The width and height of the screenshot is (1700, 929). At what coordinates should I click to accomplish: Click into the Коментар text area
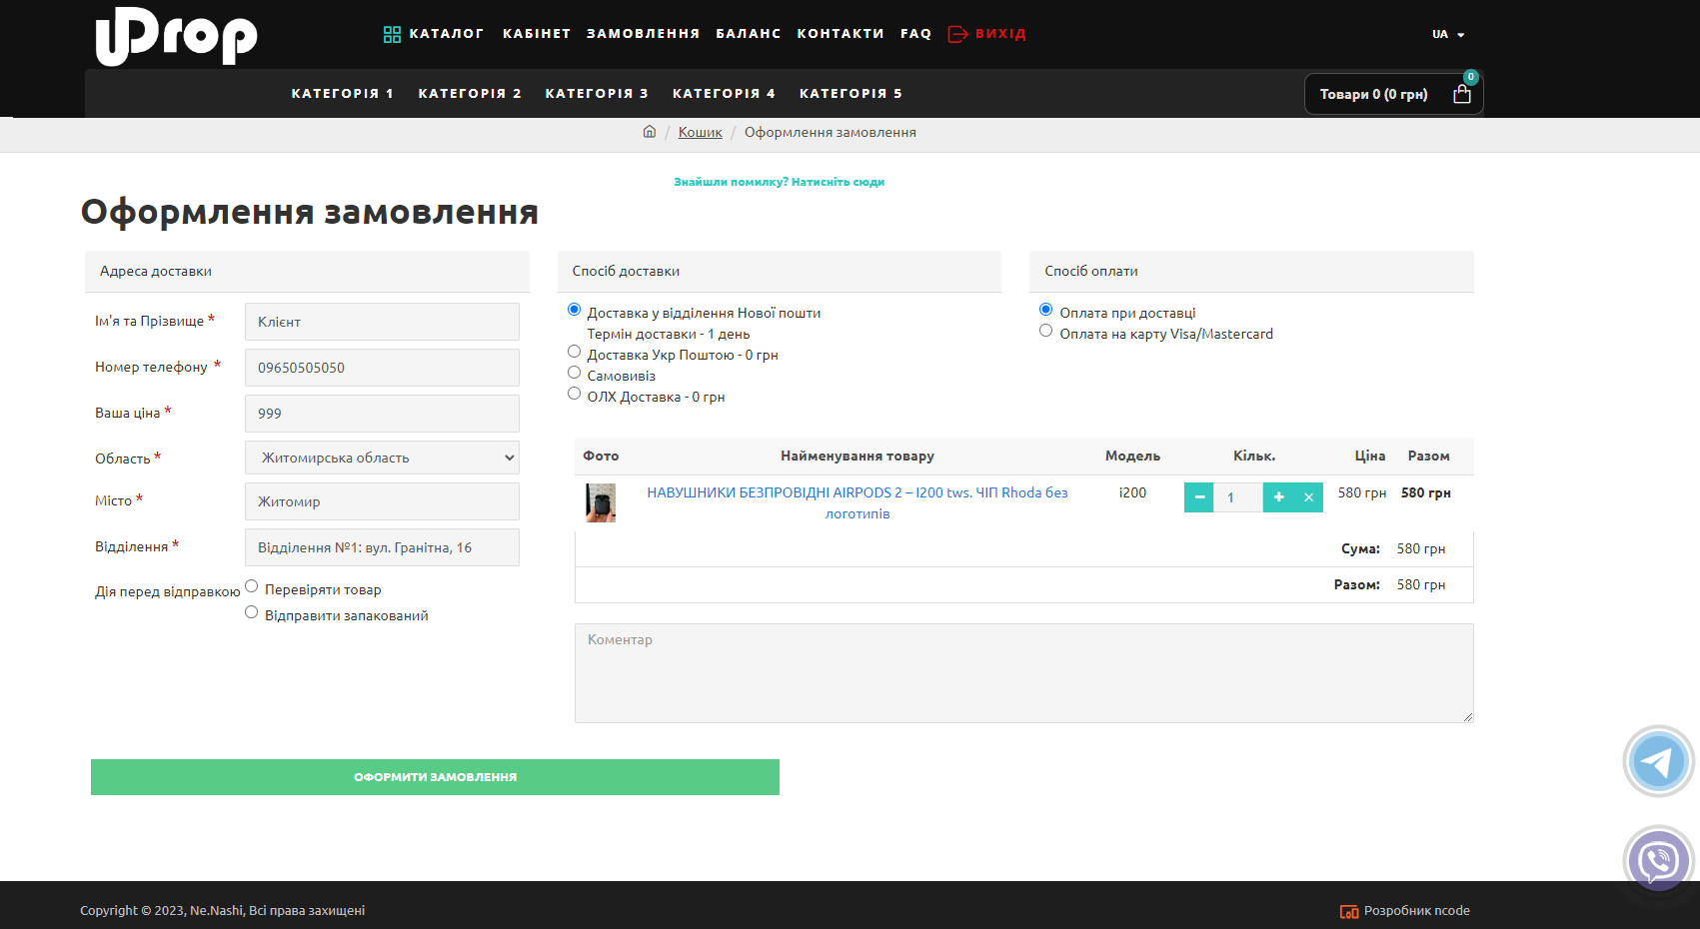1023,672
